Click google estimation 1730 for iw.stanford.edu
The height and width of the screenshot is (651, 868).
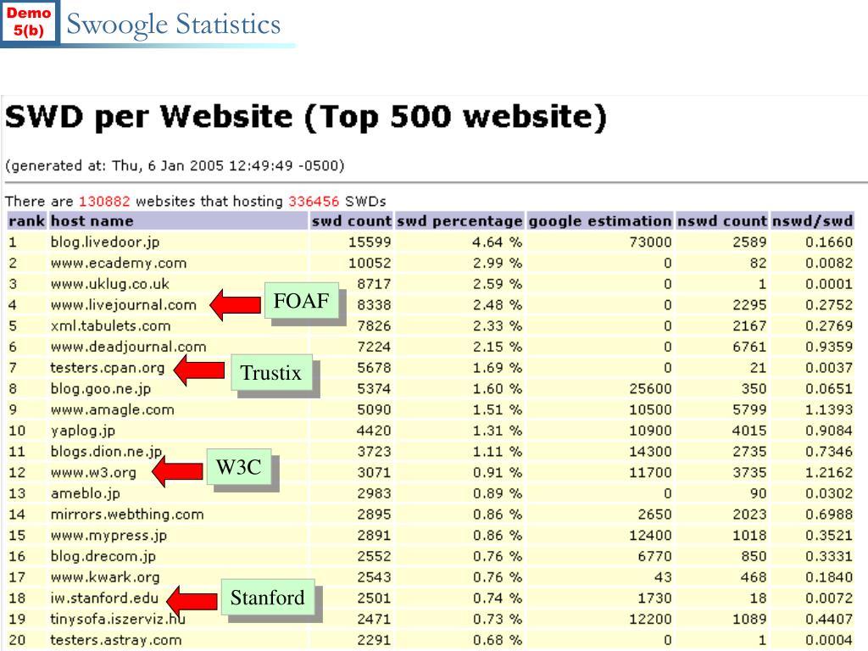(655, 598)
